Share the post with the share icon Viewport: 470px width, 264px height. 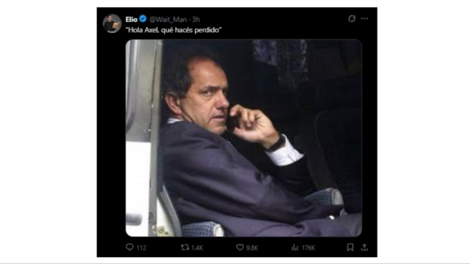point(365,247)
